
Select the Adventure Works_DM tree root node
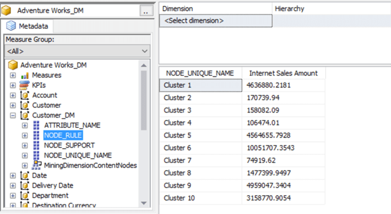(54, 65)
